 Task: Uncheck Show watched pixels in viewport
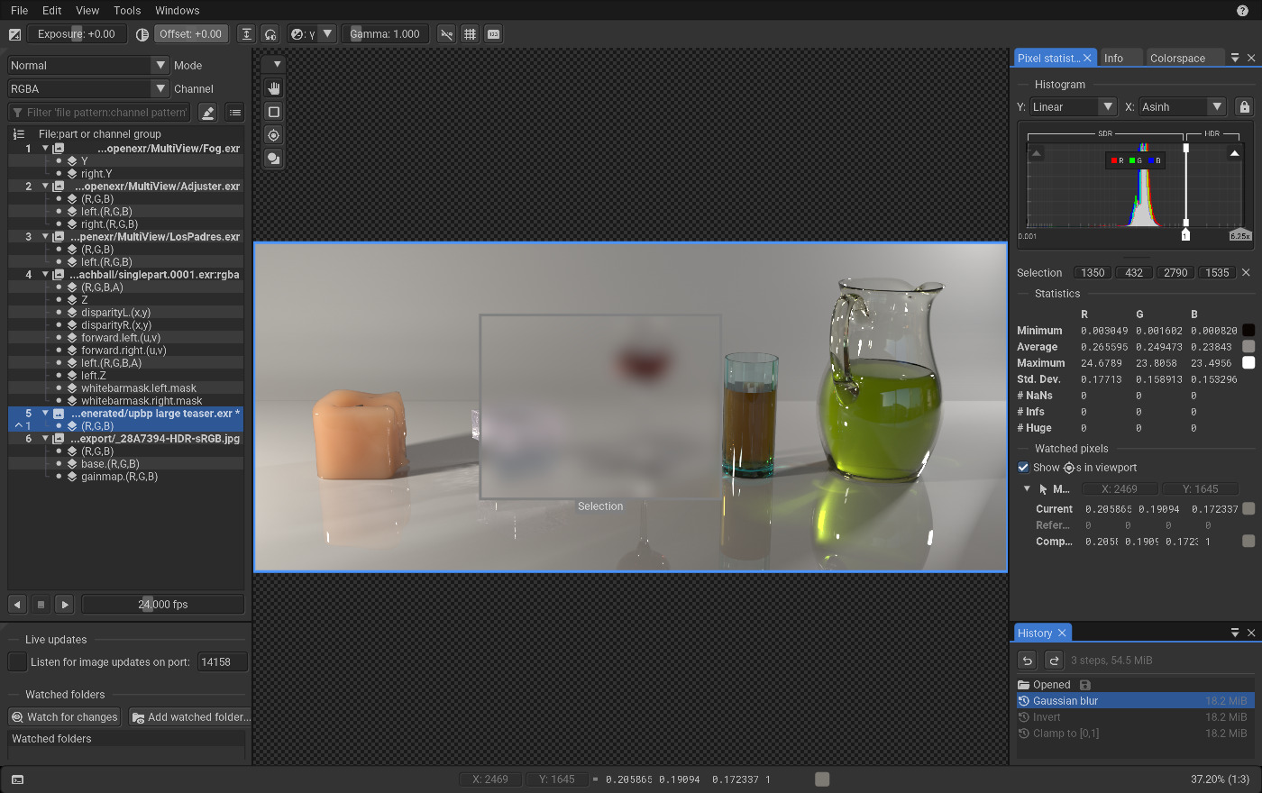(x=1023, y=468)
